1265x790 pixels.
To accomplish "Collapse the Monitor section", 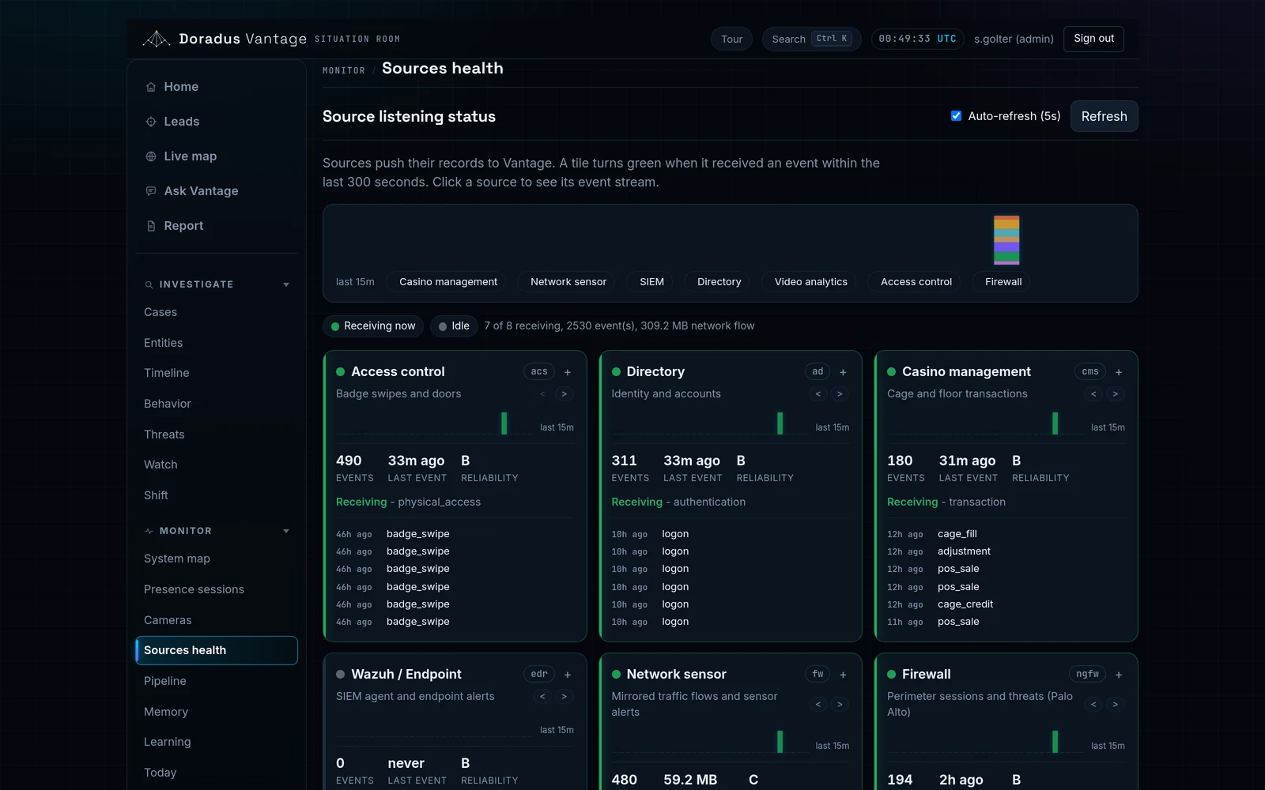I will [x=217, y=531].
